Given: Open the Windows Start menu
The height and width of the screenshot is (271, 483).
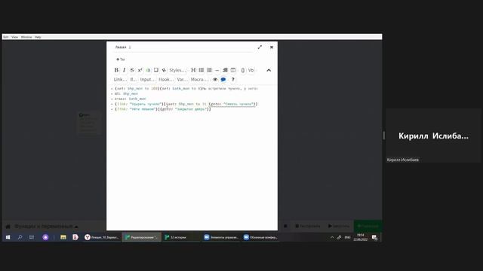Looking at the screenshot, I should [x=8, y=237].
